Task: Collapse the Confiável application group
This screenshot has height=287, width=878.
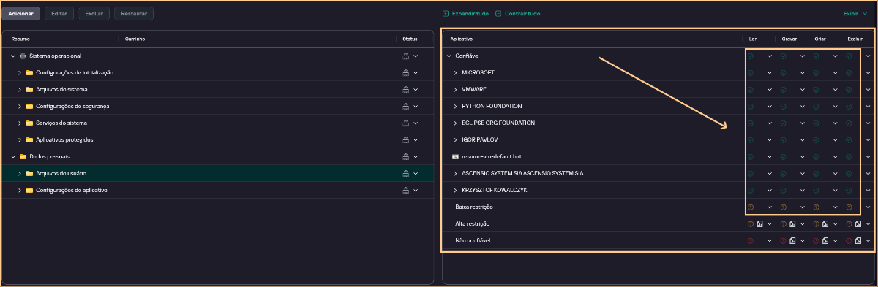Action: click(449, 56)
